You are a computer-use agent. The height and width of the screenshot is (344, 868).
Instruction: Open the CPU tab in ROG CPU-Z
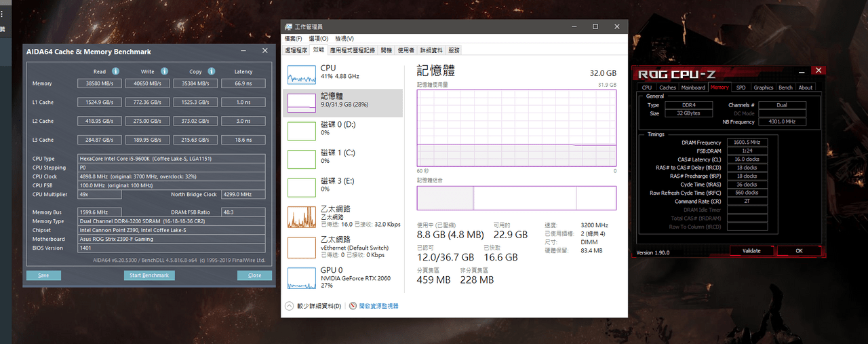coord(647,88)
